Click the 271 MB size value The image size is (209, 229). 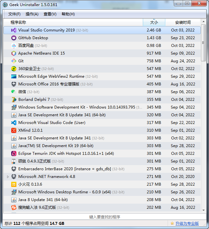[154, 177]
